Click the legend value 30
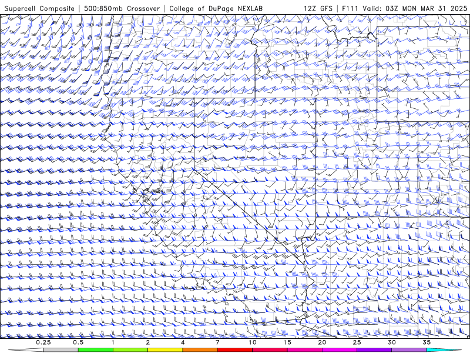The height and width of the screenshot is (353, 470). point(391,342)
